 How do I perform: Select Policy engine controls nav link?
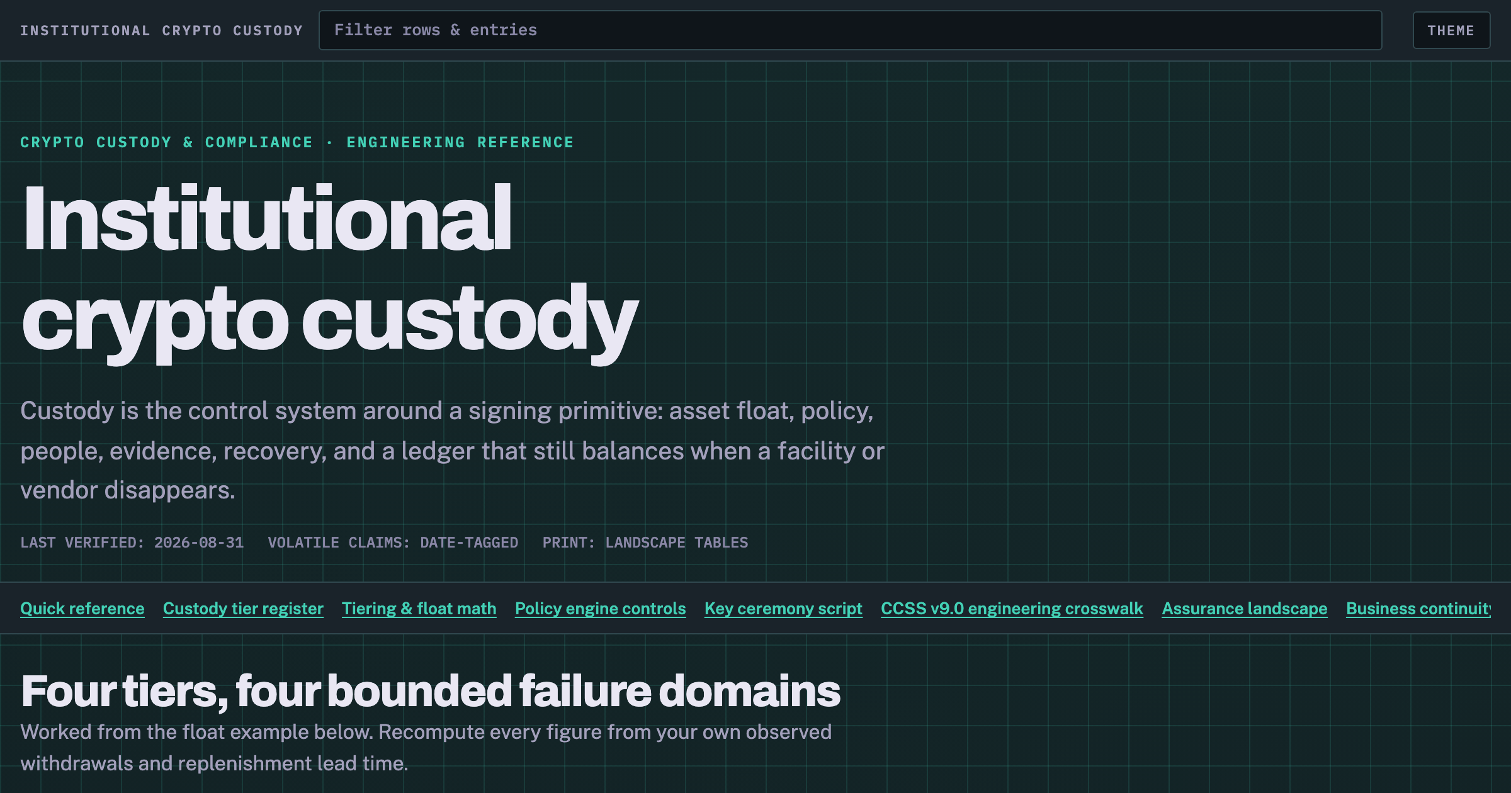tap(601, 609)
